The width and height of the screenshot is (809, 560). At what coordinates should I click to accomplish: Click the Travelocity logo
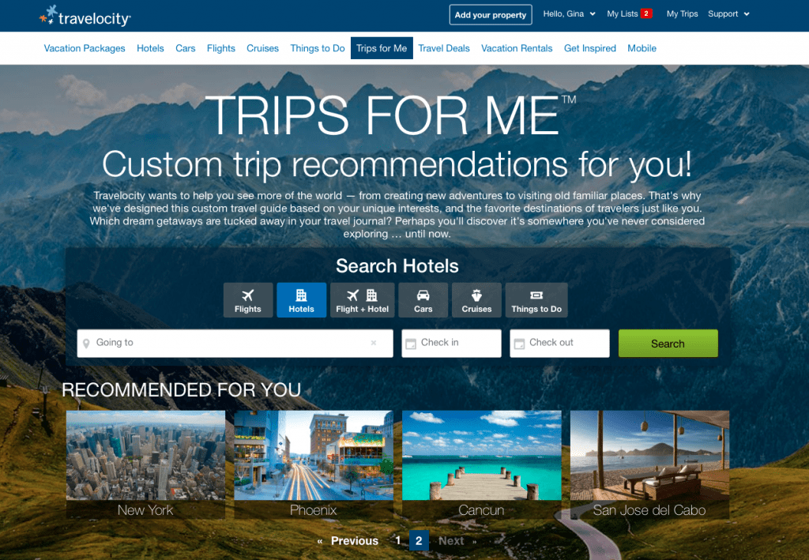85,17
